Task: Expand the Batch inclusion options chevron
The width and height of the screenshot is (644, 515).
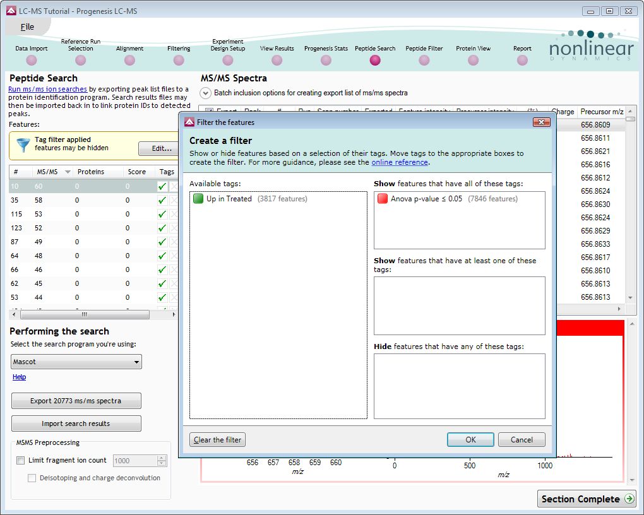Action: tap(205, 93)
